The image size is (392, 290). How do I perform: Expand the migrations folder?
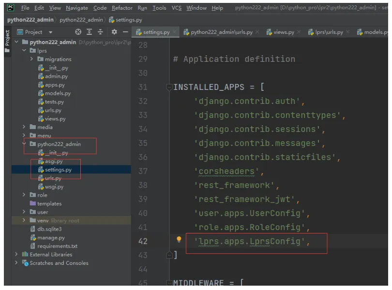(32, 59)
